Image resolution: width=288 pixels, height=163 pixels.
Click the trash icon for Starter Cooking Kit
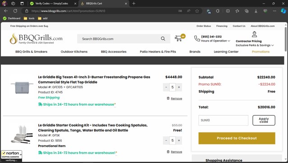tap(168, 152)
